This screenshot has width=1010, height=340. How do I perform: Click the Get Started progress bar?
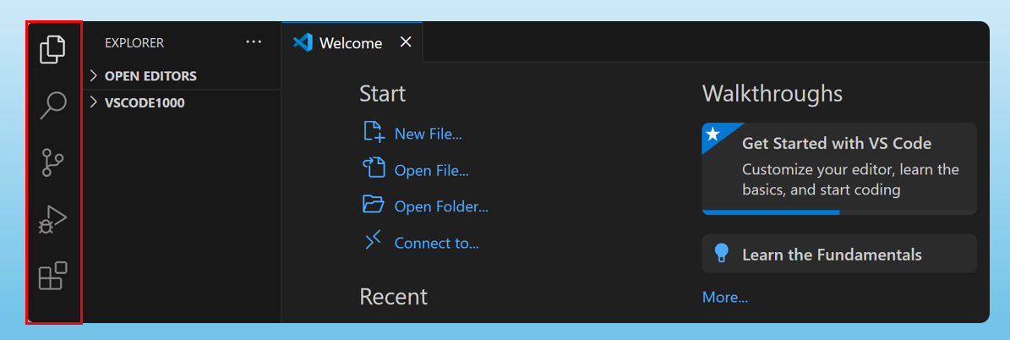tap(839, 211)
